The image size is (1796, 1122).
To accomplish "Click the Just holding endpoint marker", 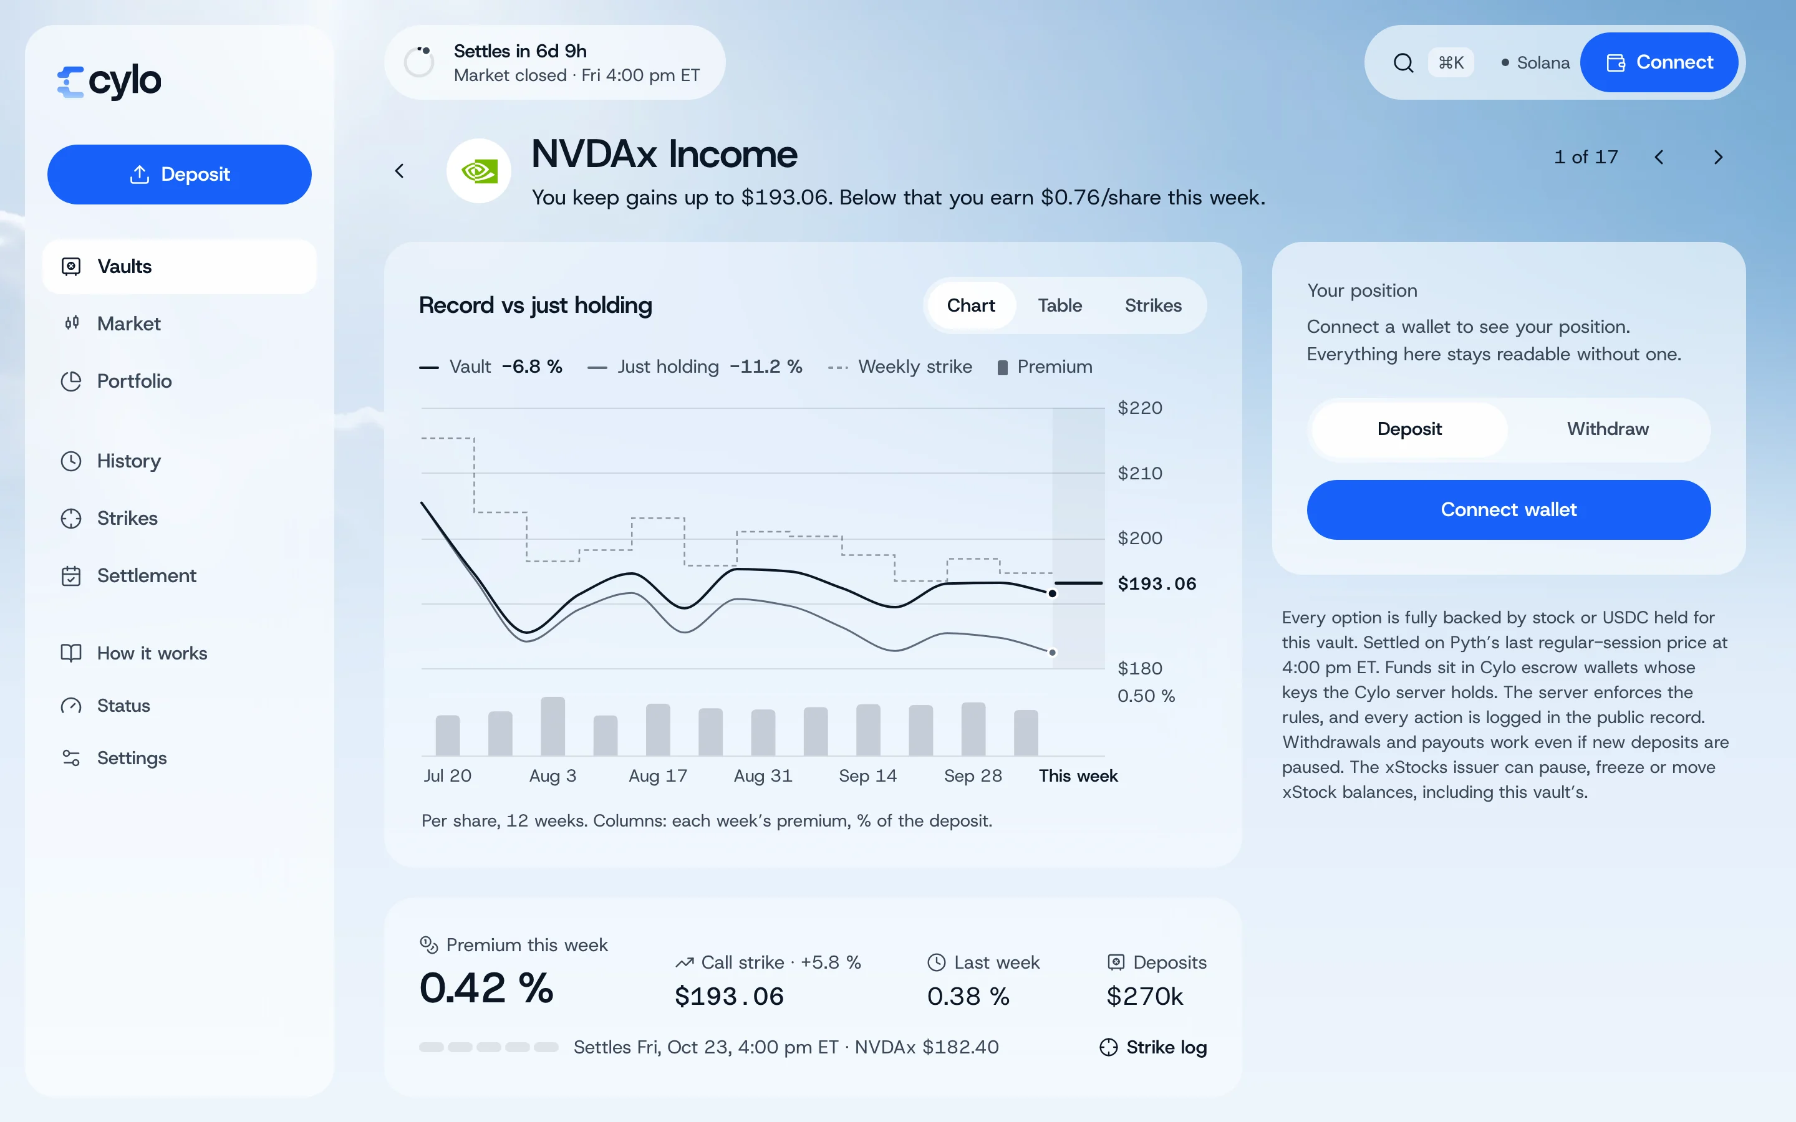I will 1053,652.
